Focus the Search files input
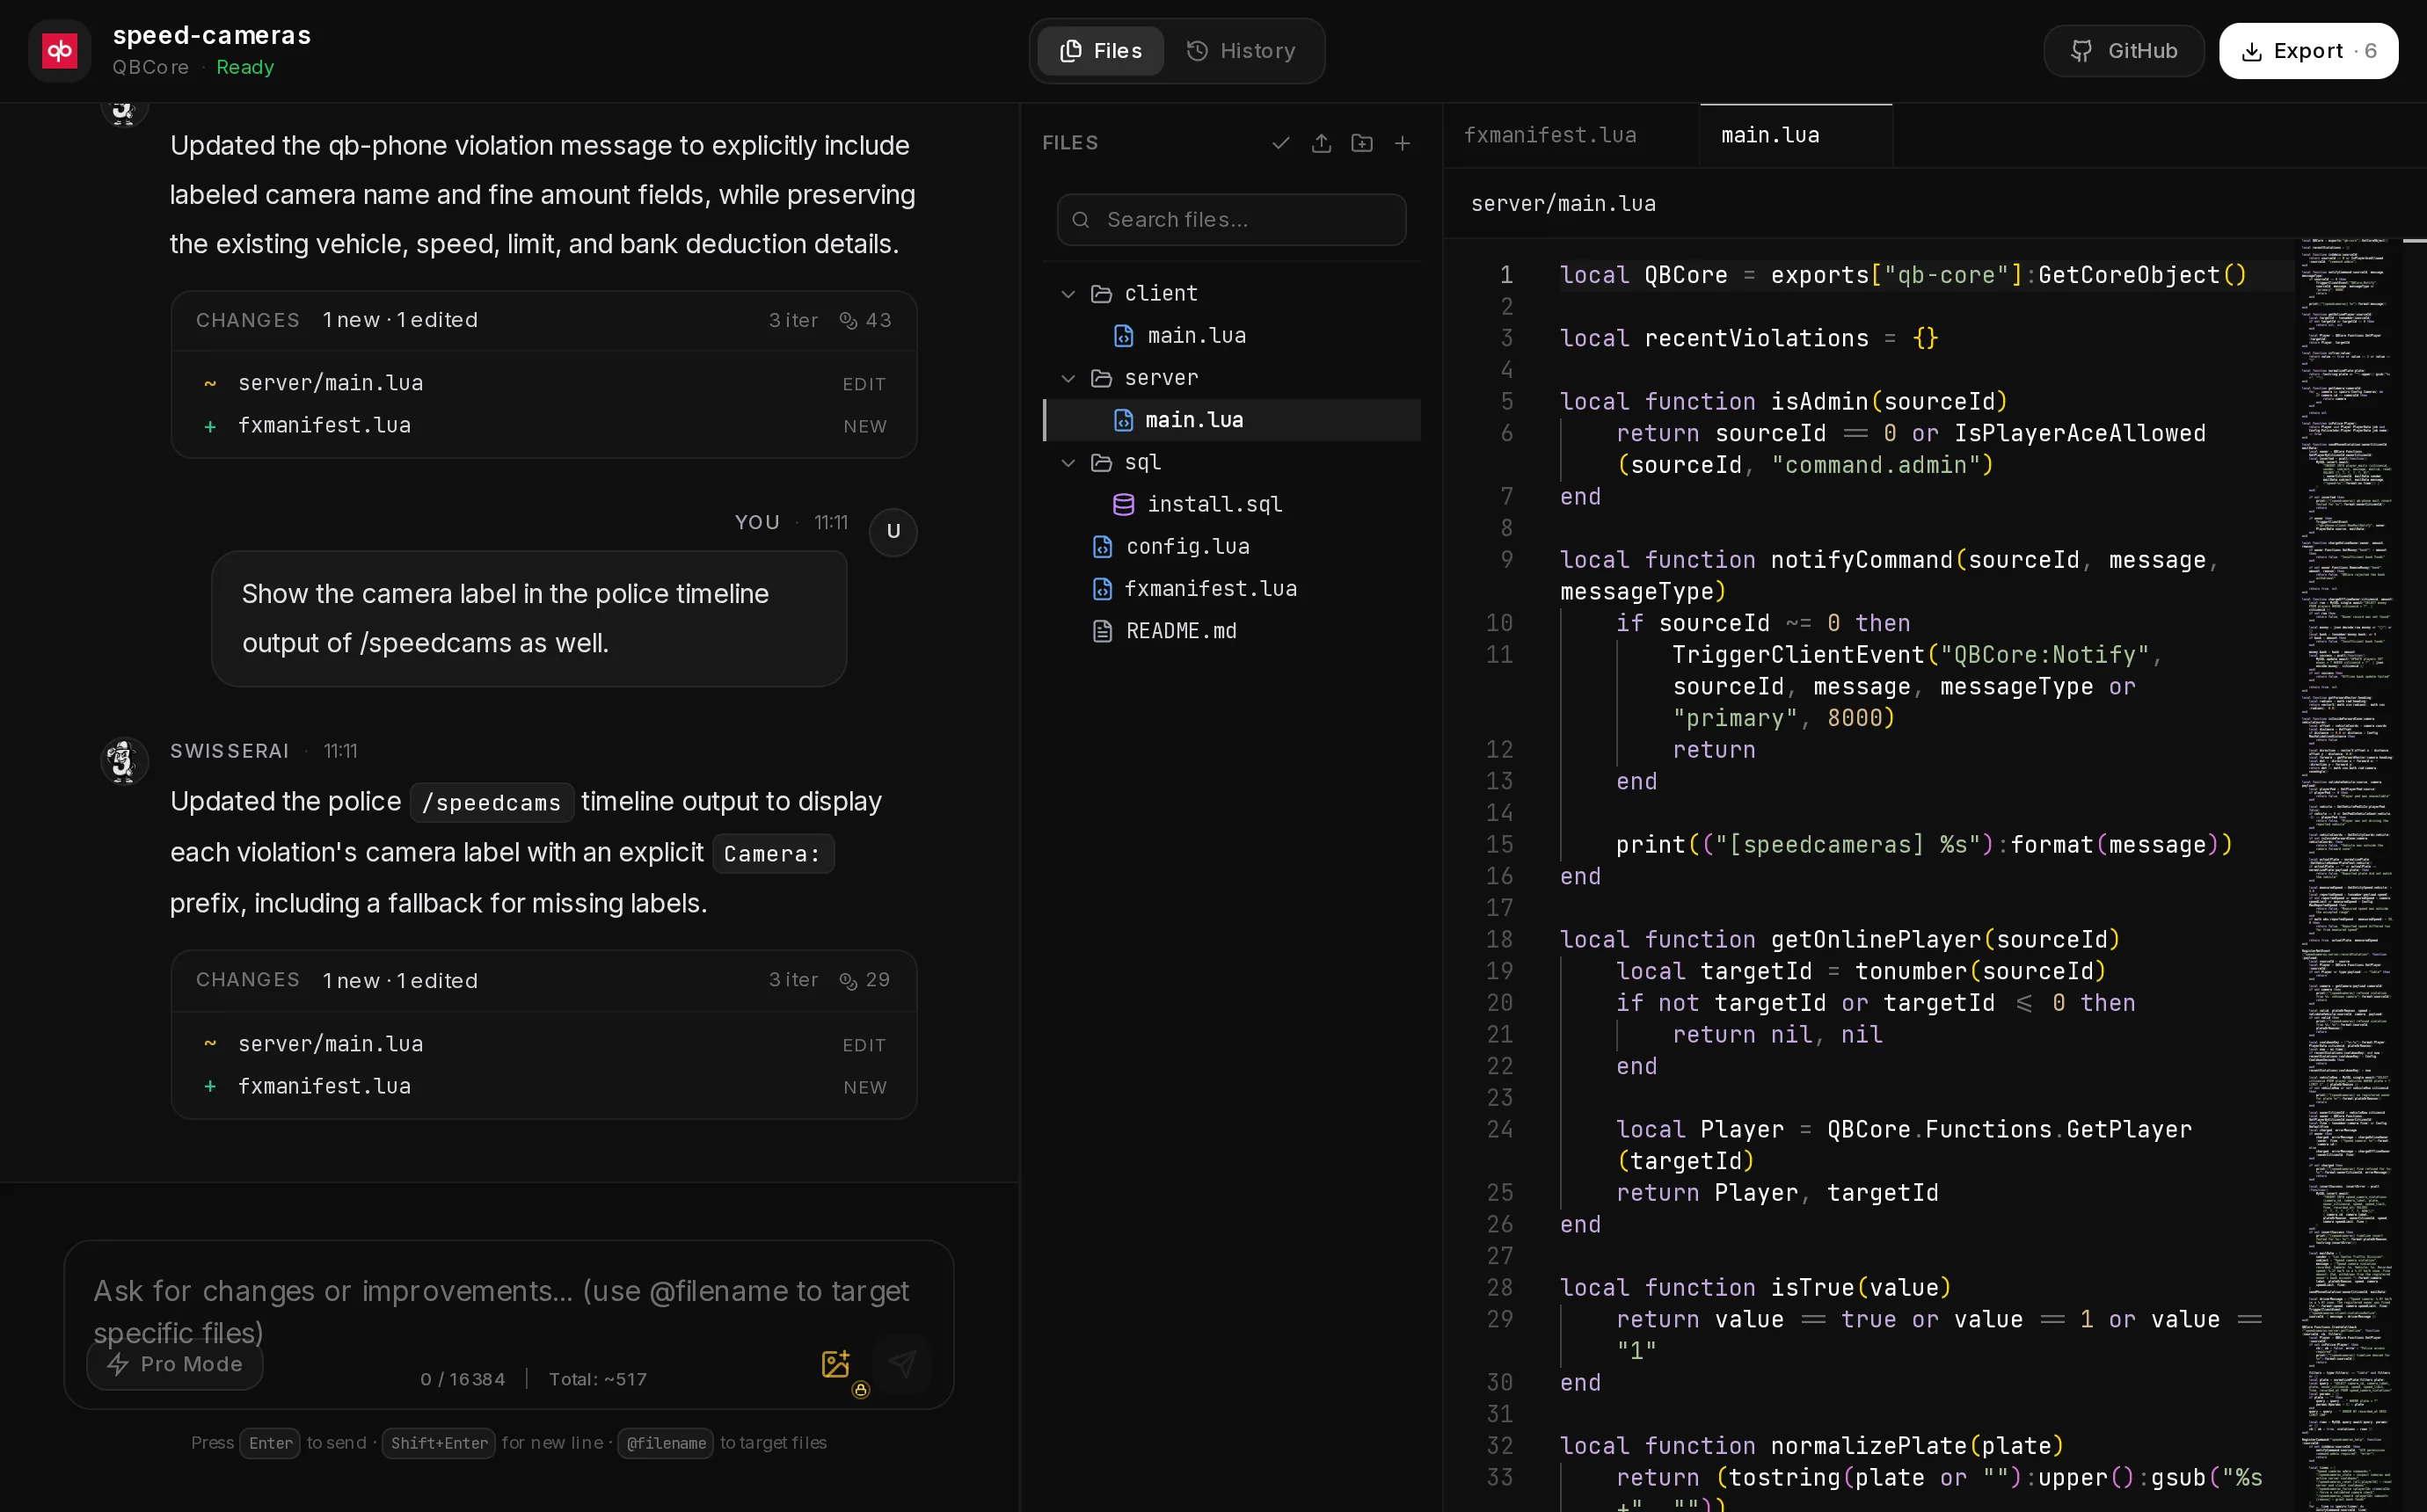 coord(1231,219)
